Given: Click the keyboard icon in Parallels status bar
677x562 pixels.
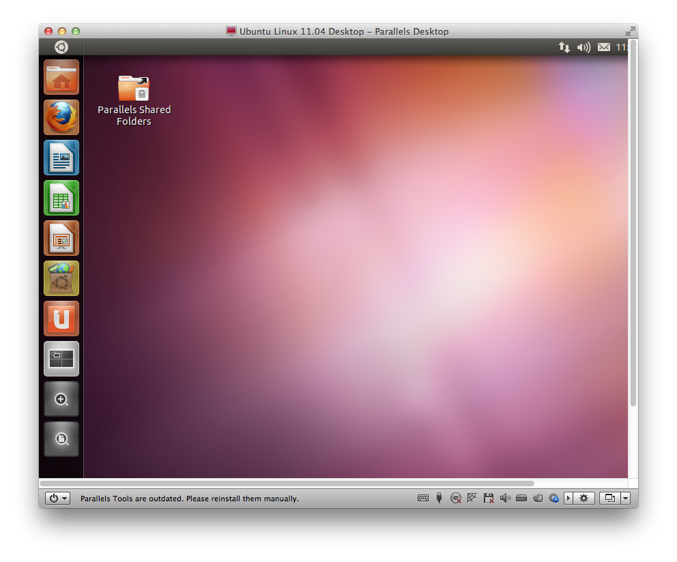Looking at the screenshot, I should [x=423, y=498].
